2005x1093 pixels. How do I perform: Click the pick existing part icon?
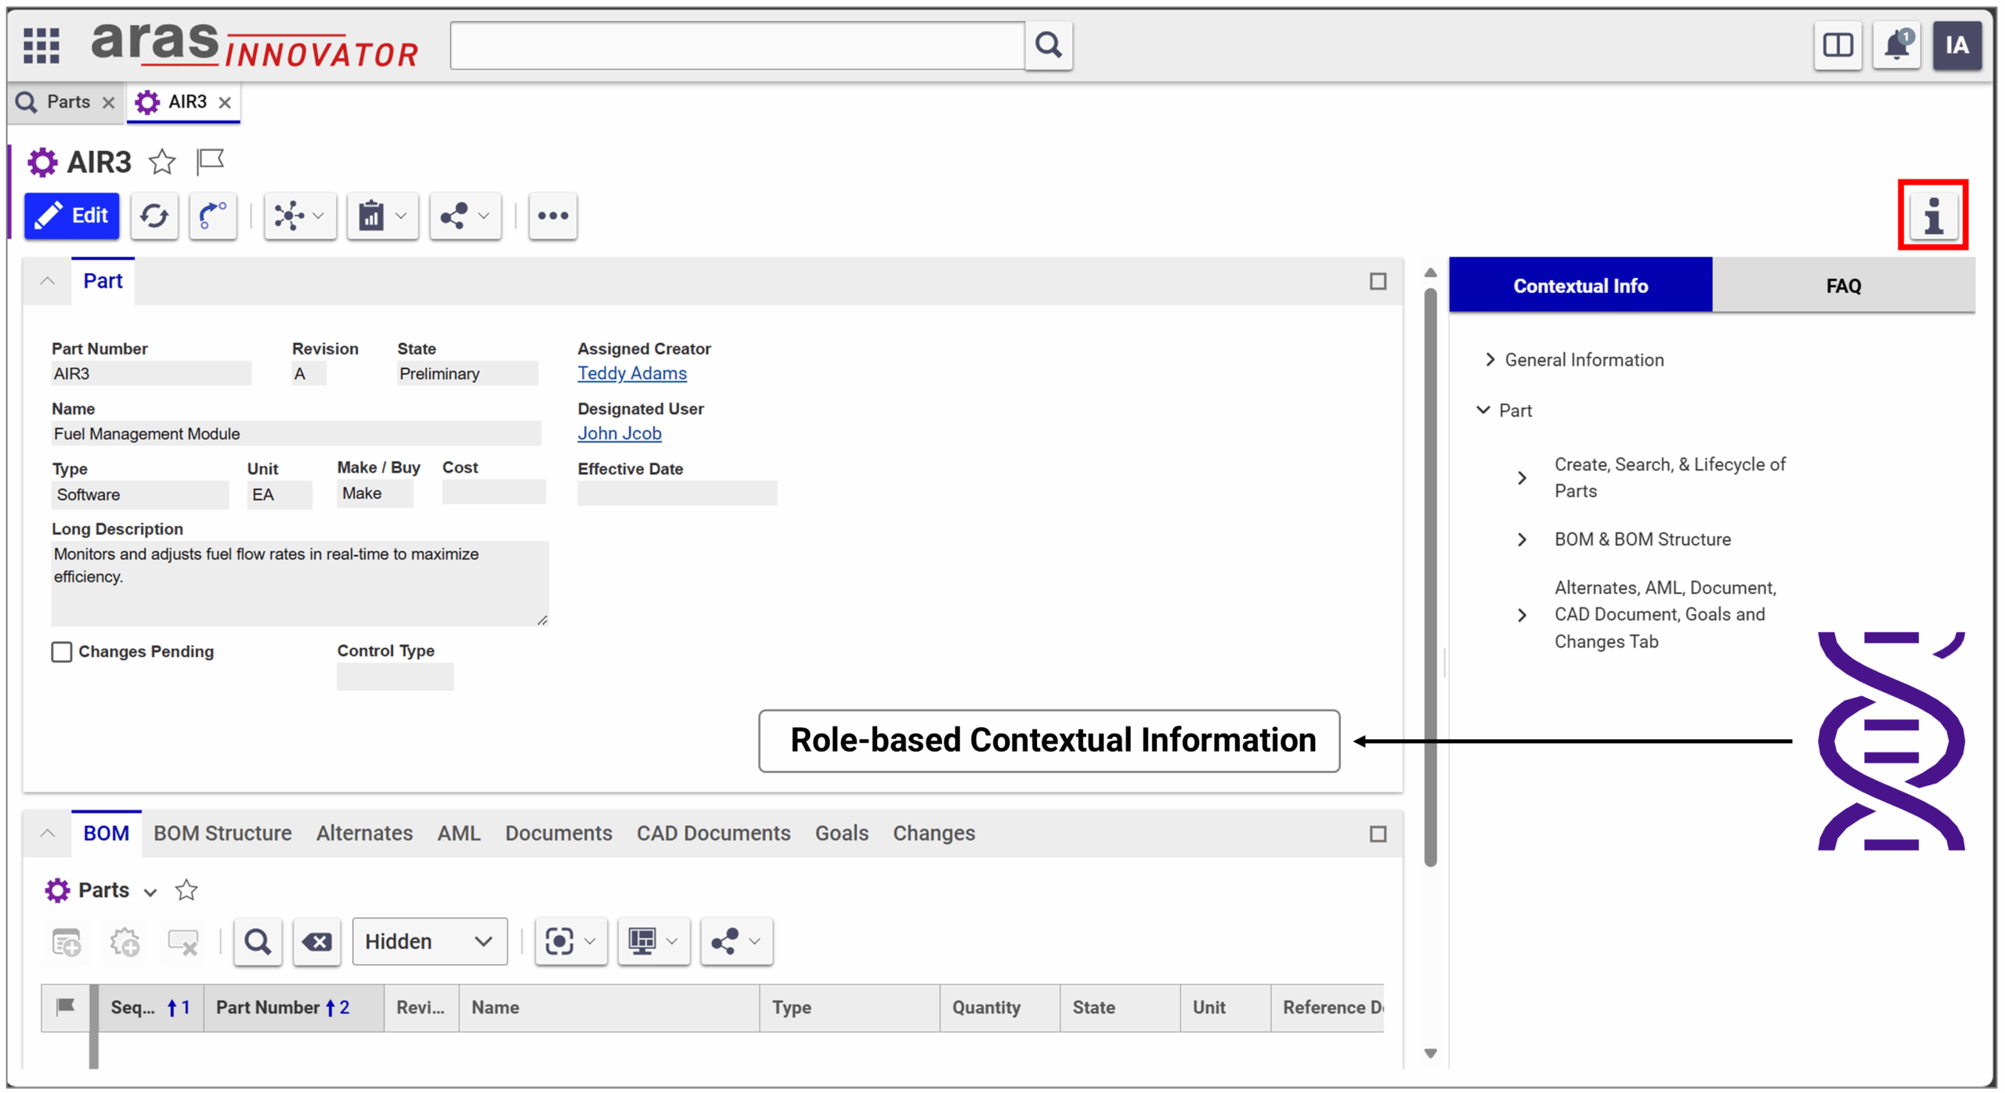[125, 941]
